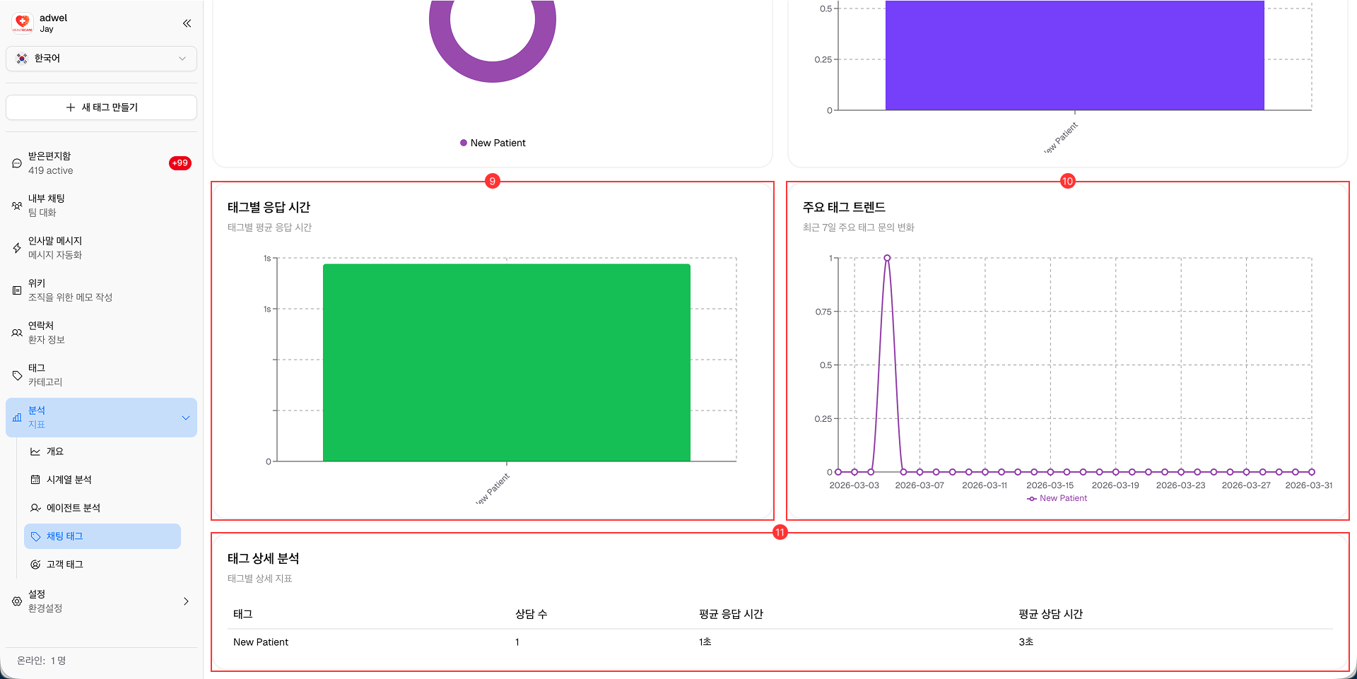Toggle the 시계열 분석 calendar icon
Screen dimensions: 1357x679
(35, 479)
